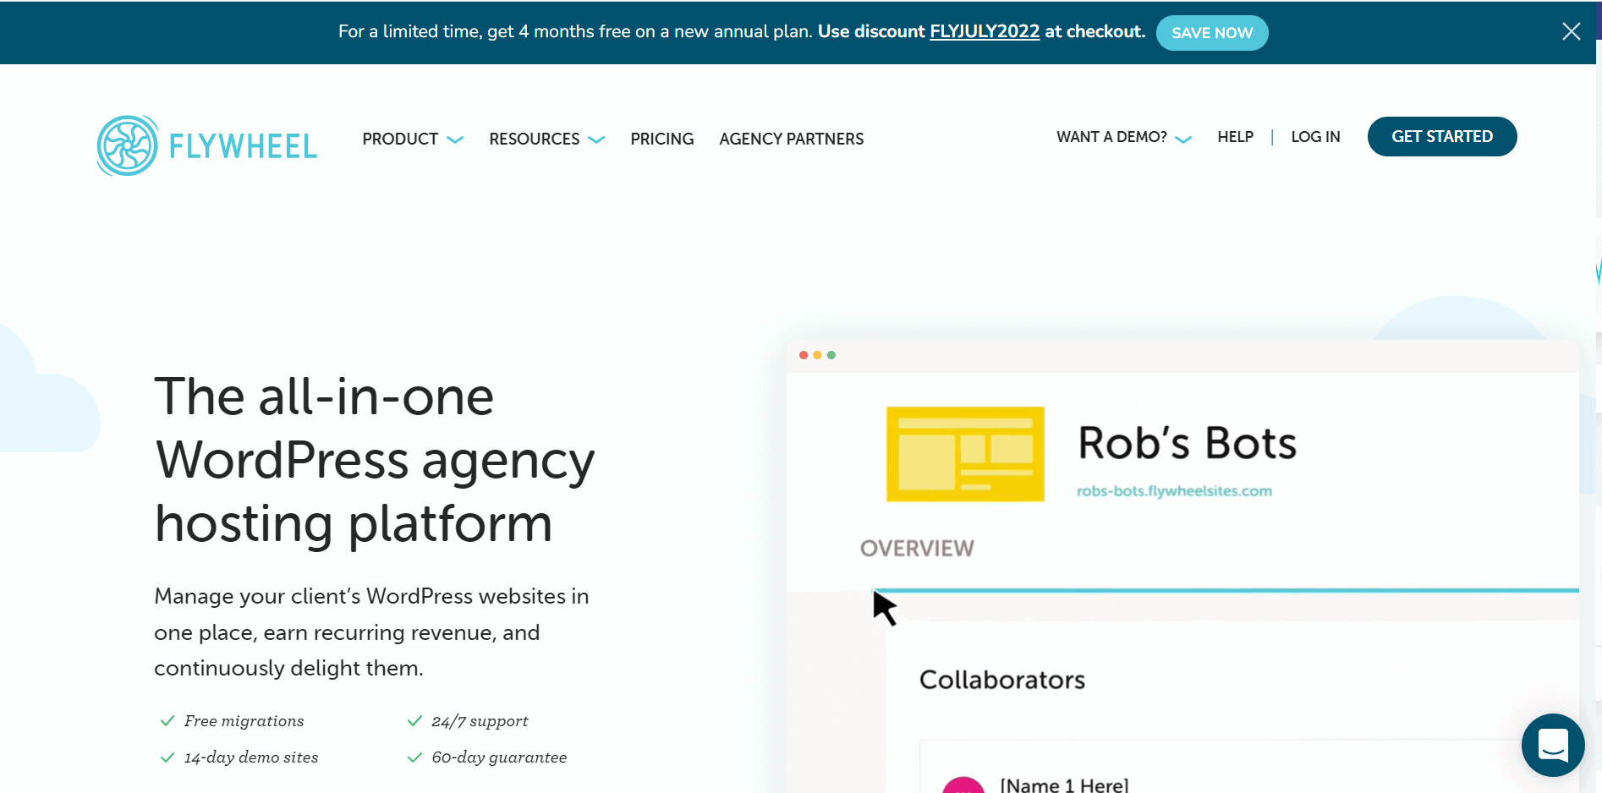Viewport: 1602px width, 793px height.
Task: Click the 60-day guarantee text
Action: tap(499, 757)
